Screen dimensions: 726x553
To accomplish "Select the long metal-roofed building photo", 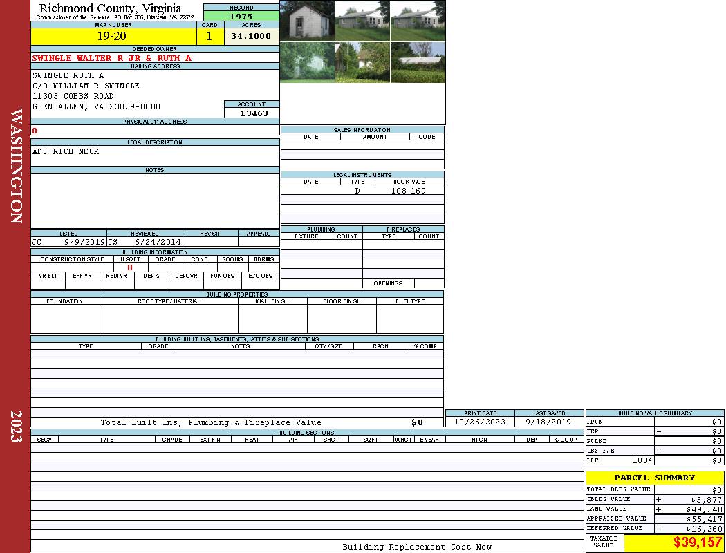I will [418, 62].
